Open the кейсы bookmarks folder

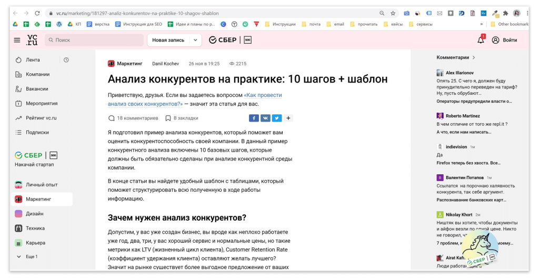tap(393, 24)
